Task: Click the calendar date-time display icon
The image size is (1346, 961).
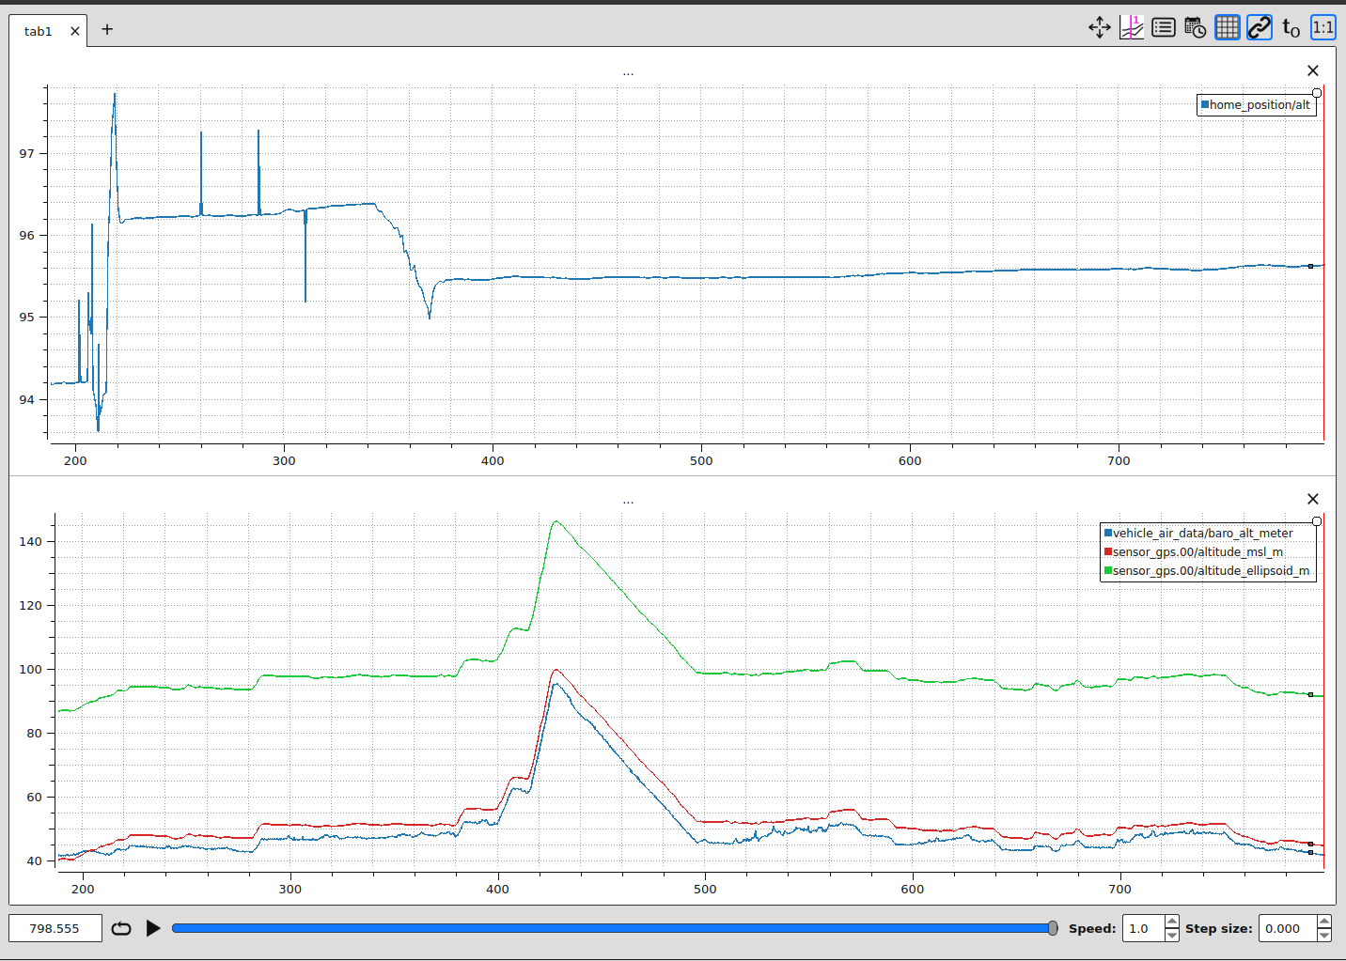Action: [1195, 27]
